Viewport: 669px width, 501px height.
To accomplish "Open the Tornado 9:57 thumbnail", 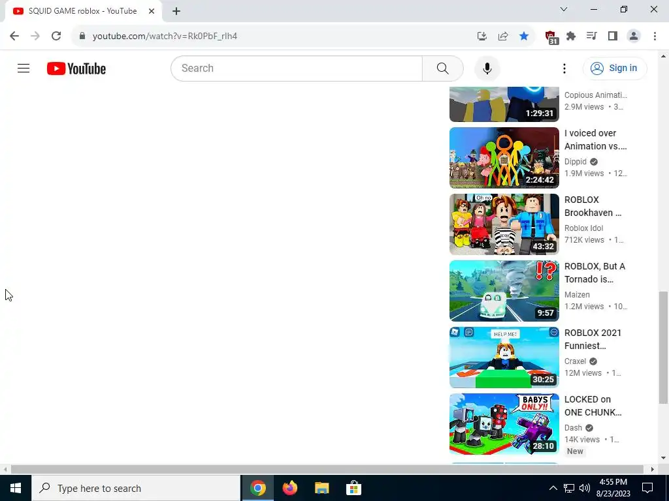I will click(x=504, y=290).
